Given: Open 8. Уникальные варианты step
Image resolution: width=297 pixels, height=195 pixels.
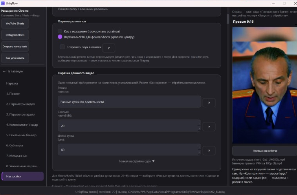Looking at the screenshot, I should [x=23, y=166].
